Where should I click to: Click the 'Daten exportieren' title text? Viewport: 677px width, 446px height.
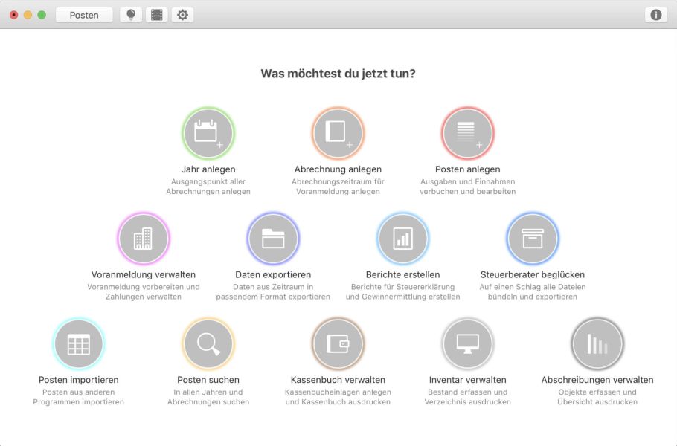(x=273, y=275)
